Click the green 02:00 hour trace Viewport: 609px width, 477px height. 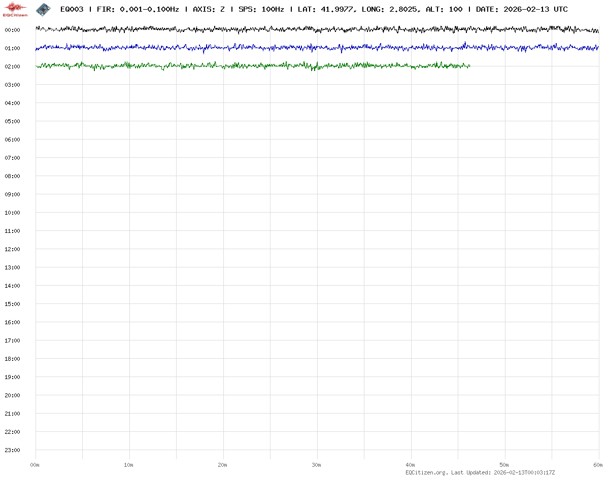[254, 66]
